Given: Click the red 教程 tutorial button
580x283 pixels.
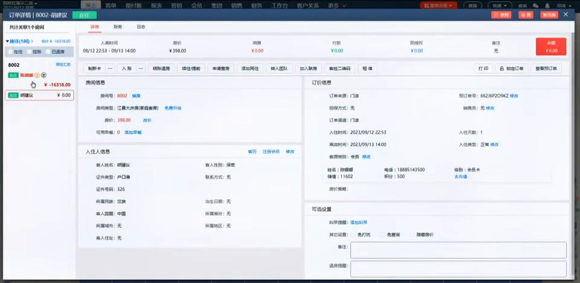Looking at the screenshot, I should pos(501,15).
